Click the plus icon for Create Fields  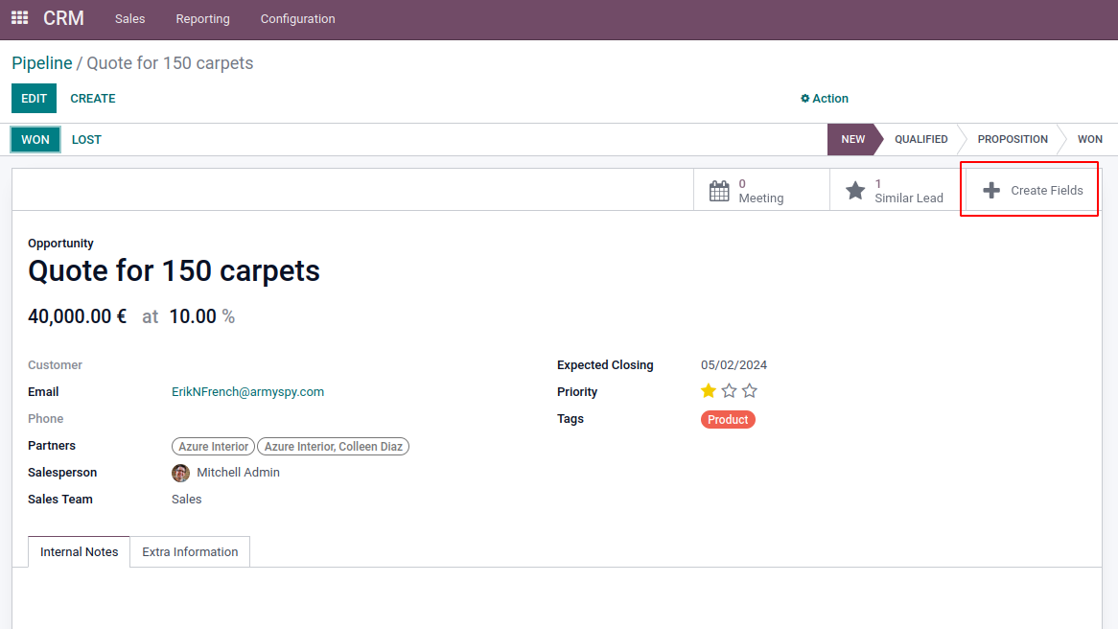991,191
